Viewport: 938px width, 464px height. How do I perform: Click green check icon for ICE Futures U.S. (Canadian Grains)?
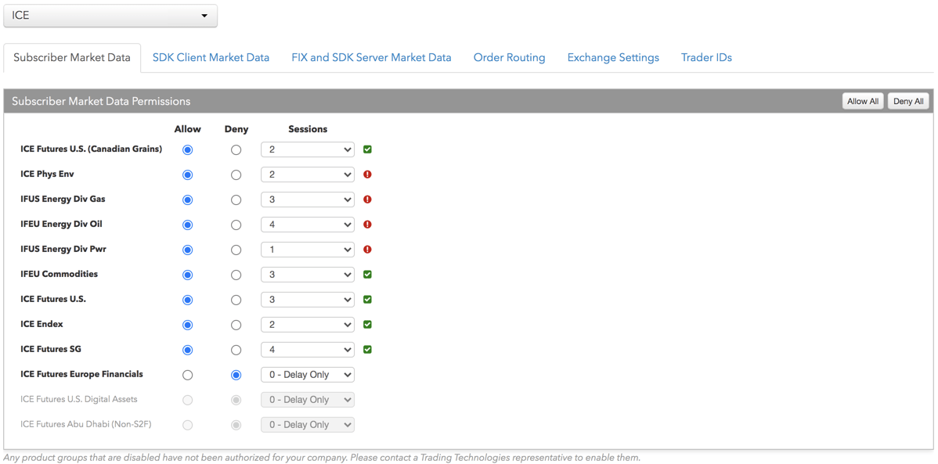point(367,149)
